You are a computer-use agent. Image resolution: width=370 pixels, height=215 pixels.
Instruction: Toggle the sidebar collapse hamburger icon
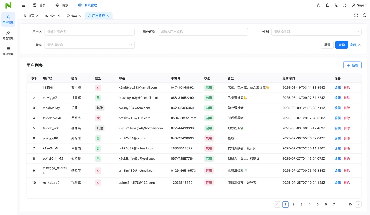pos(23,5)
